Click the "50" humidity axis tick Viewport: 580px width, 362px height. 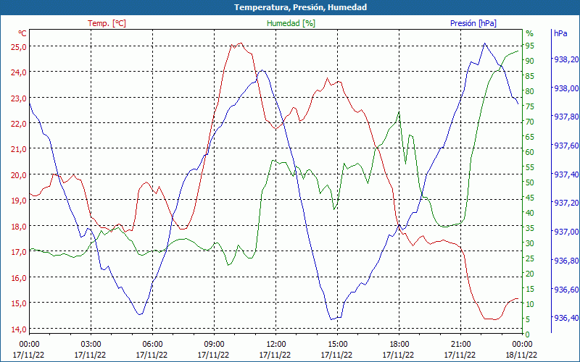coord(530,182)
